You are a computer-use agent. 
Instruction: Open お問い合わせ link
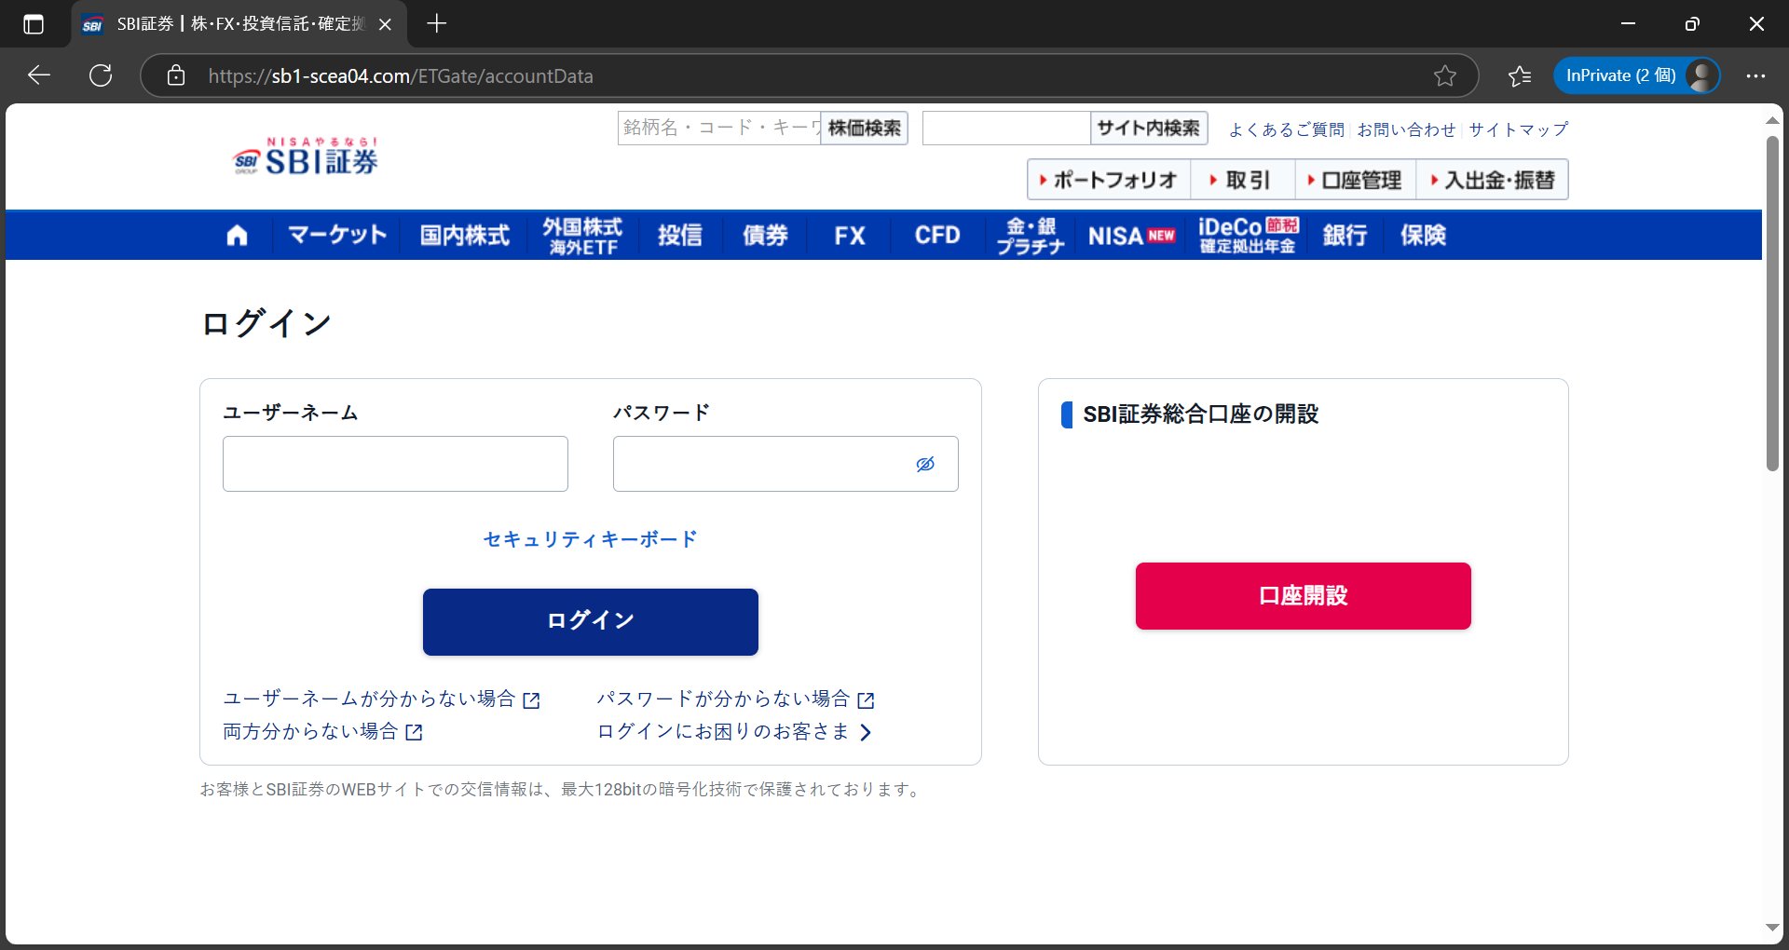click(1406, 129)
